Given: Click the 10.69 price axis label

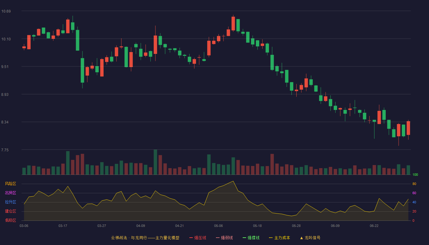Looking at the screenshot, I should click(6, 11).
